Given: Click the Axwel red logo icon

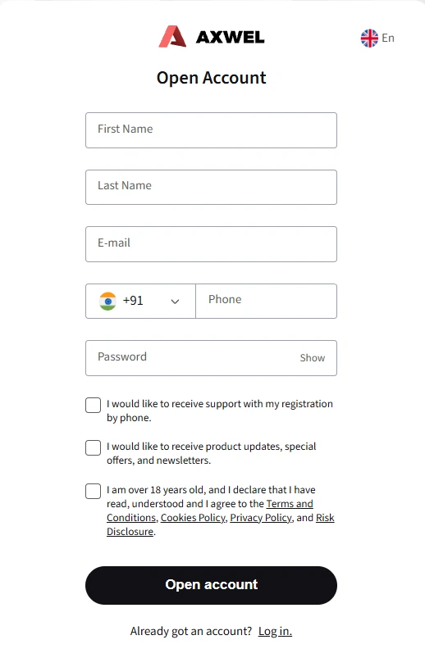Looking at the screenshot, I should tap(172, 36).
